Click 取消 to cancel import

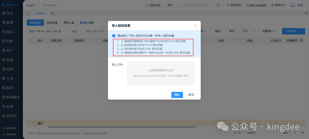tap(191, 95)
